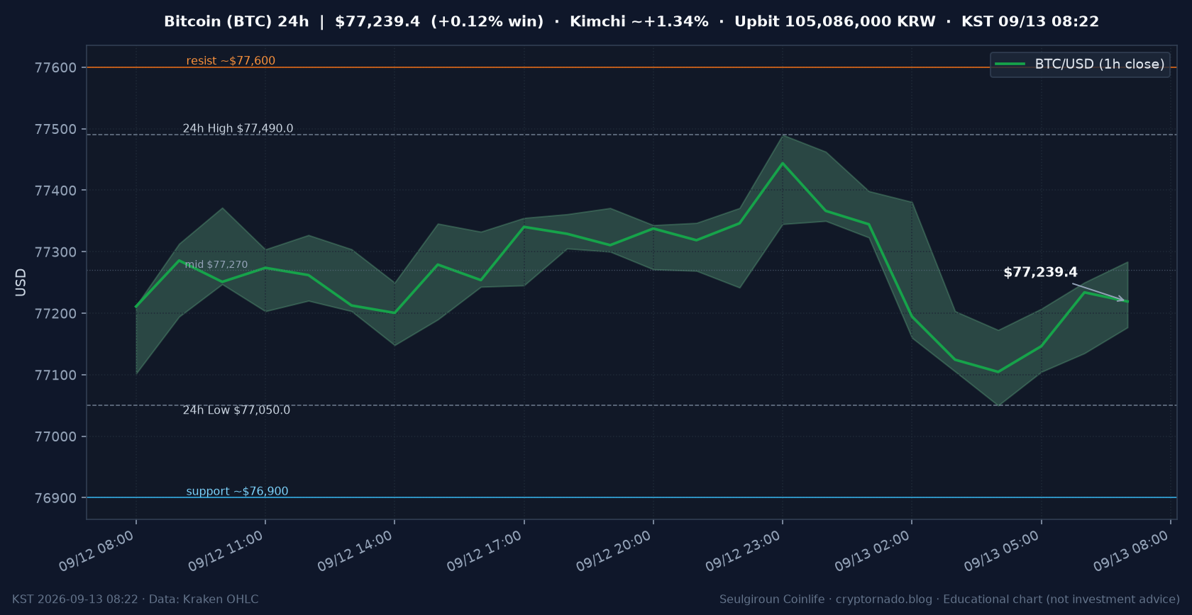Image resolution: width=1192 pixels, height=615 pixels.
Task: Click the y-axis tick label 77200
Action: point(55,314)
